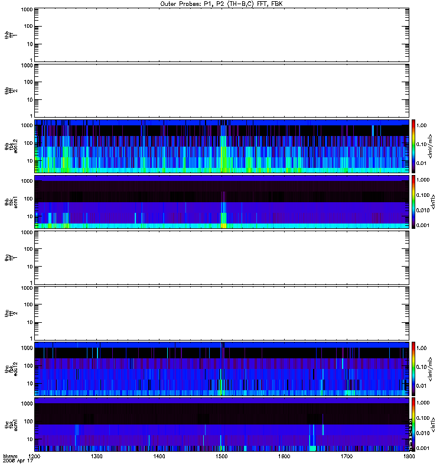The image size is (443, 473).
Task: Click the '1000' tick label of thb fbk scm1 panel
Action: click(x=27, y=181)
